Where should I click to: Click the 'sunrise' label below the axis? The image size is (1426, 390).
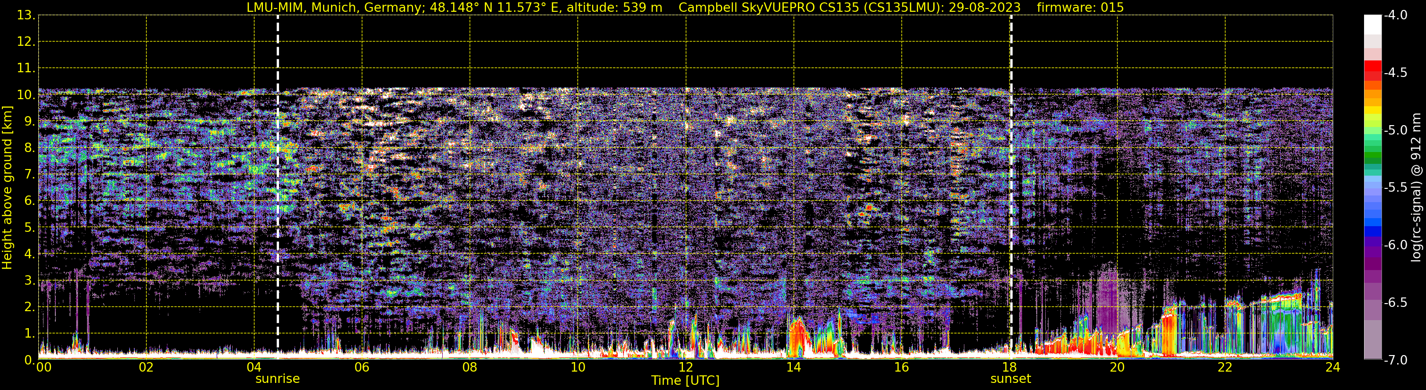(x=277, y=379)
